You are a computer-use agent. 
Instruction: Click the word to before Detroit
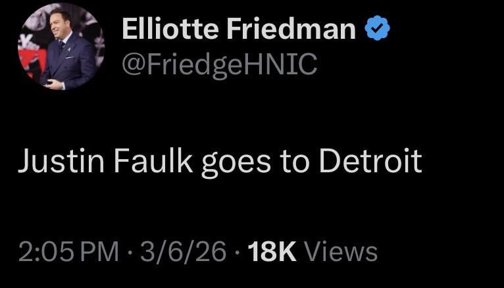[295, 162]
